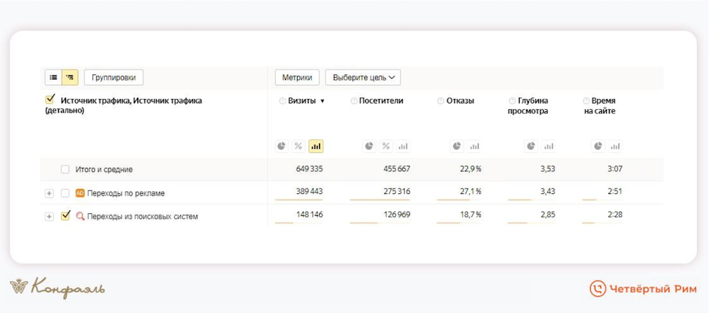Click bar chart icon under Время на сайте
This screenshot has width=709, height=313.
[x=615, y=146]
